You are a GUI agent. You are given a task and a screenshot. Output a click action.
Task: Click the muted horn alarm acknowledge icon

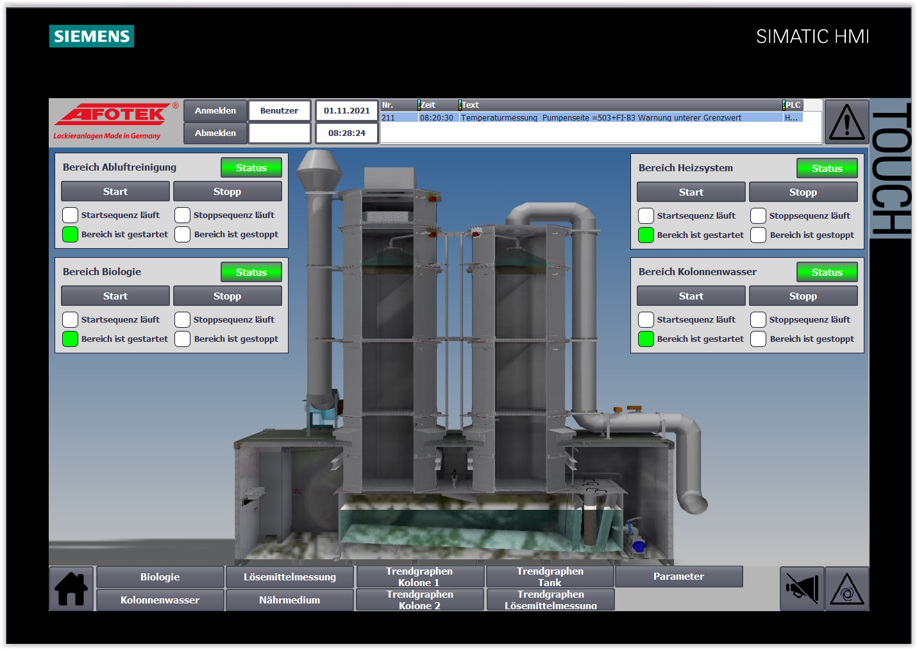(802, 589)
